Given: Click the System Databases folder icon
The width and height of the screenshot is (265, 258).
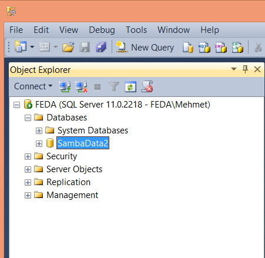Looking at the screenshot, I should click(x=49, y=130).
